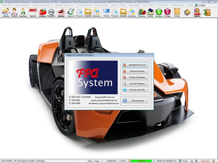The image size is (218, 163).
Task: Open the ESTATISTICA menu
Action: tap(163, 5)
